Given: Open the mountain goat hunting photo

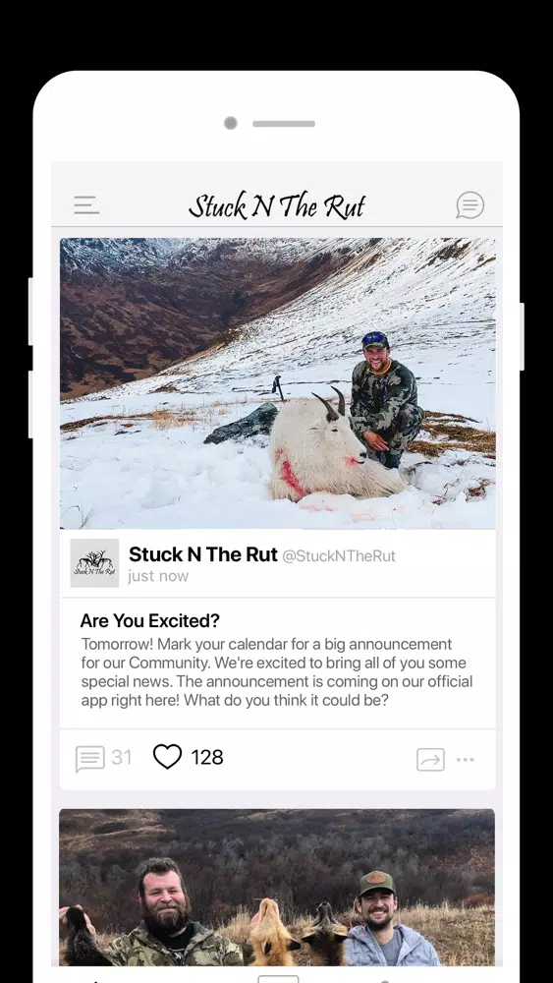Looking at the screenshot, I should click(277, 383).
